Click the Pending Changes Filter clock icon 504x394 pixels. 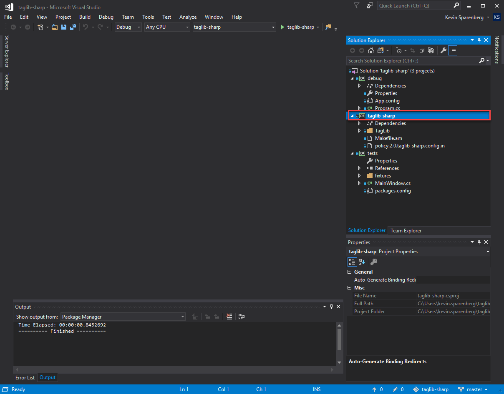399,50
